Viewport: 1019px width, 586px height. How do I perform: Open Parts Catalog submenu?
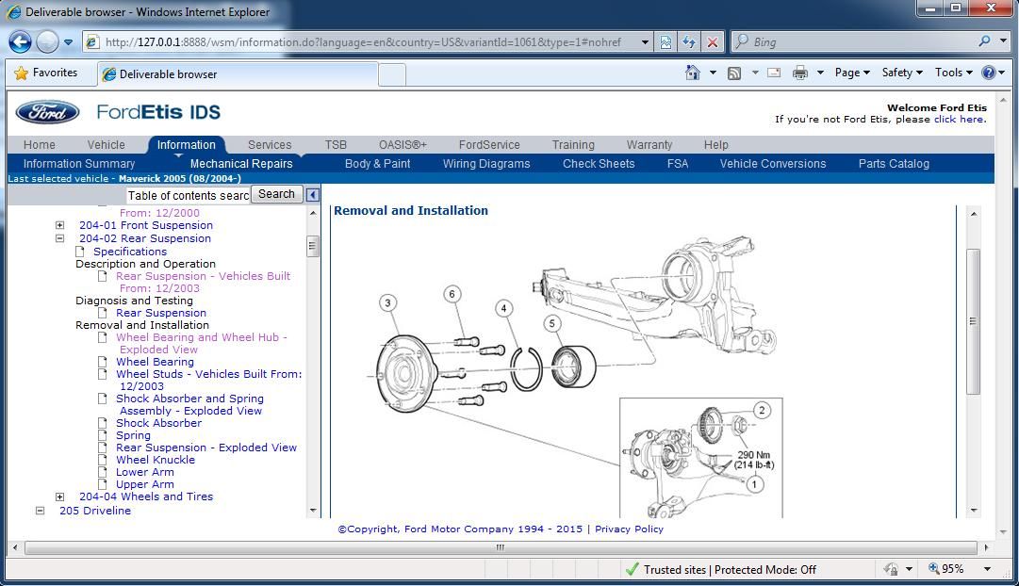[894, 164]
